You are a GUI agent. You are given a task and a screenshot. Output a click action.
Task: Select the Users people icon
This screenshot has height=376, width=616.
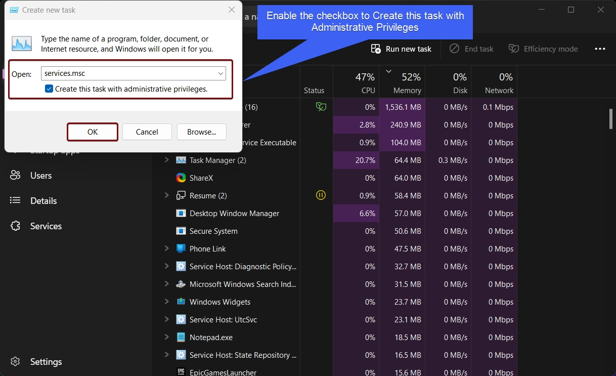pyautogui.click(x=15, y=176)
